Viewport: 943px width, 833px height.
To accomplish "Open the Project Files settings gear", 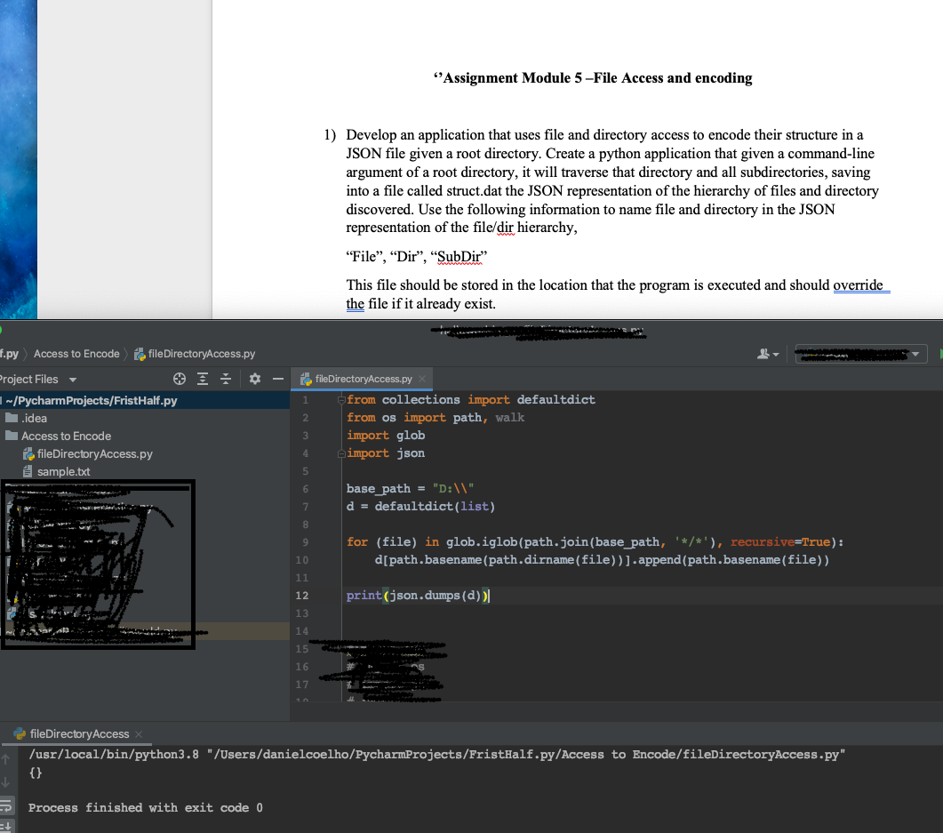I will pos(255,379).
